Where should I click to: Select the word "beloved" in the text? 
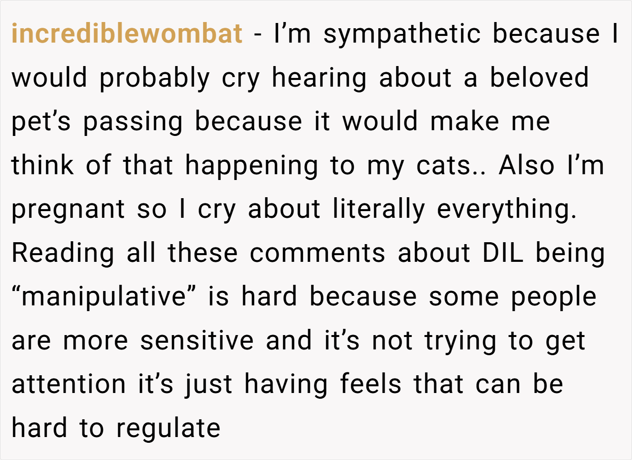(x=539, y=78)
